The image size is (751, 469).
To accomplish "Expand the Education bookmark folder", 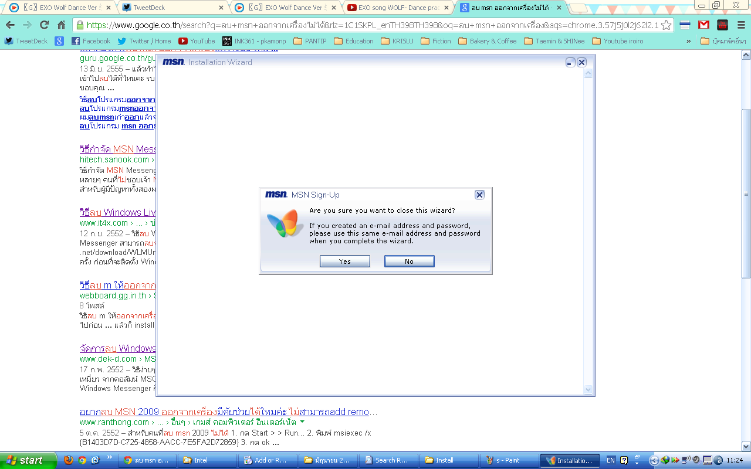I will [354, 41].
